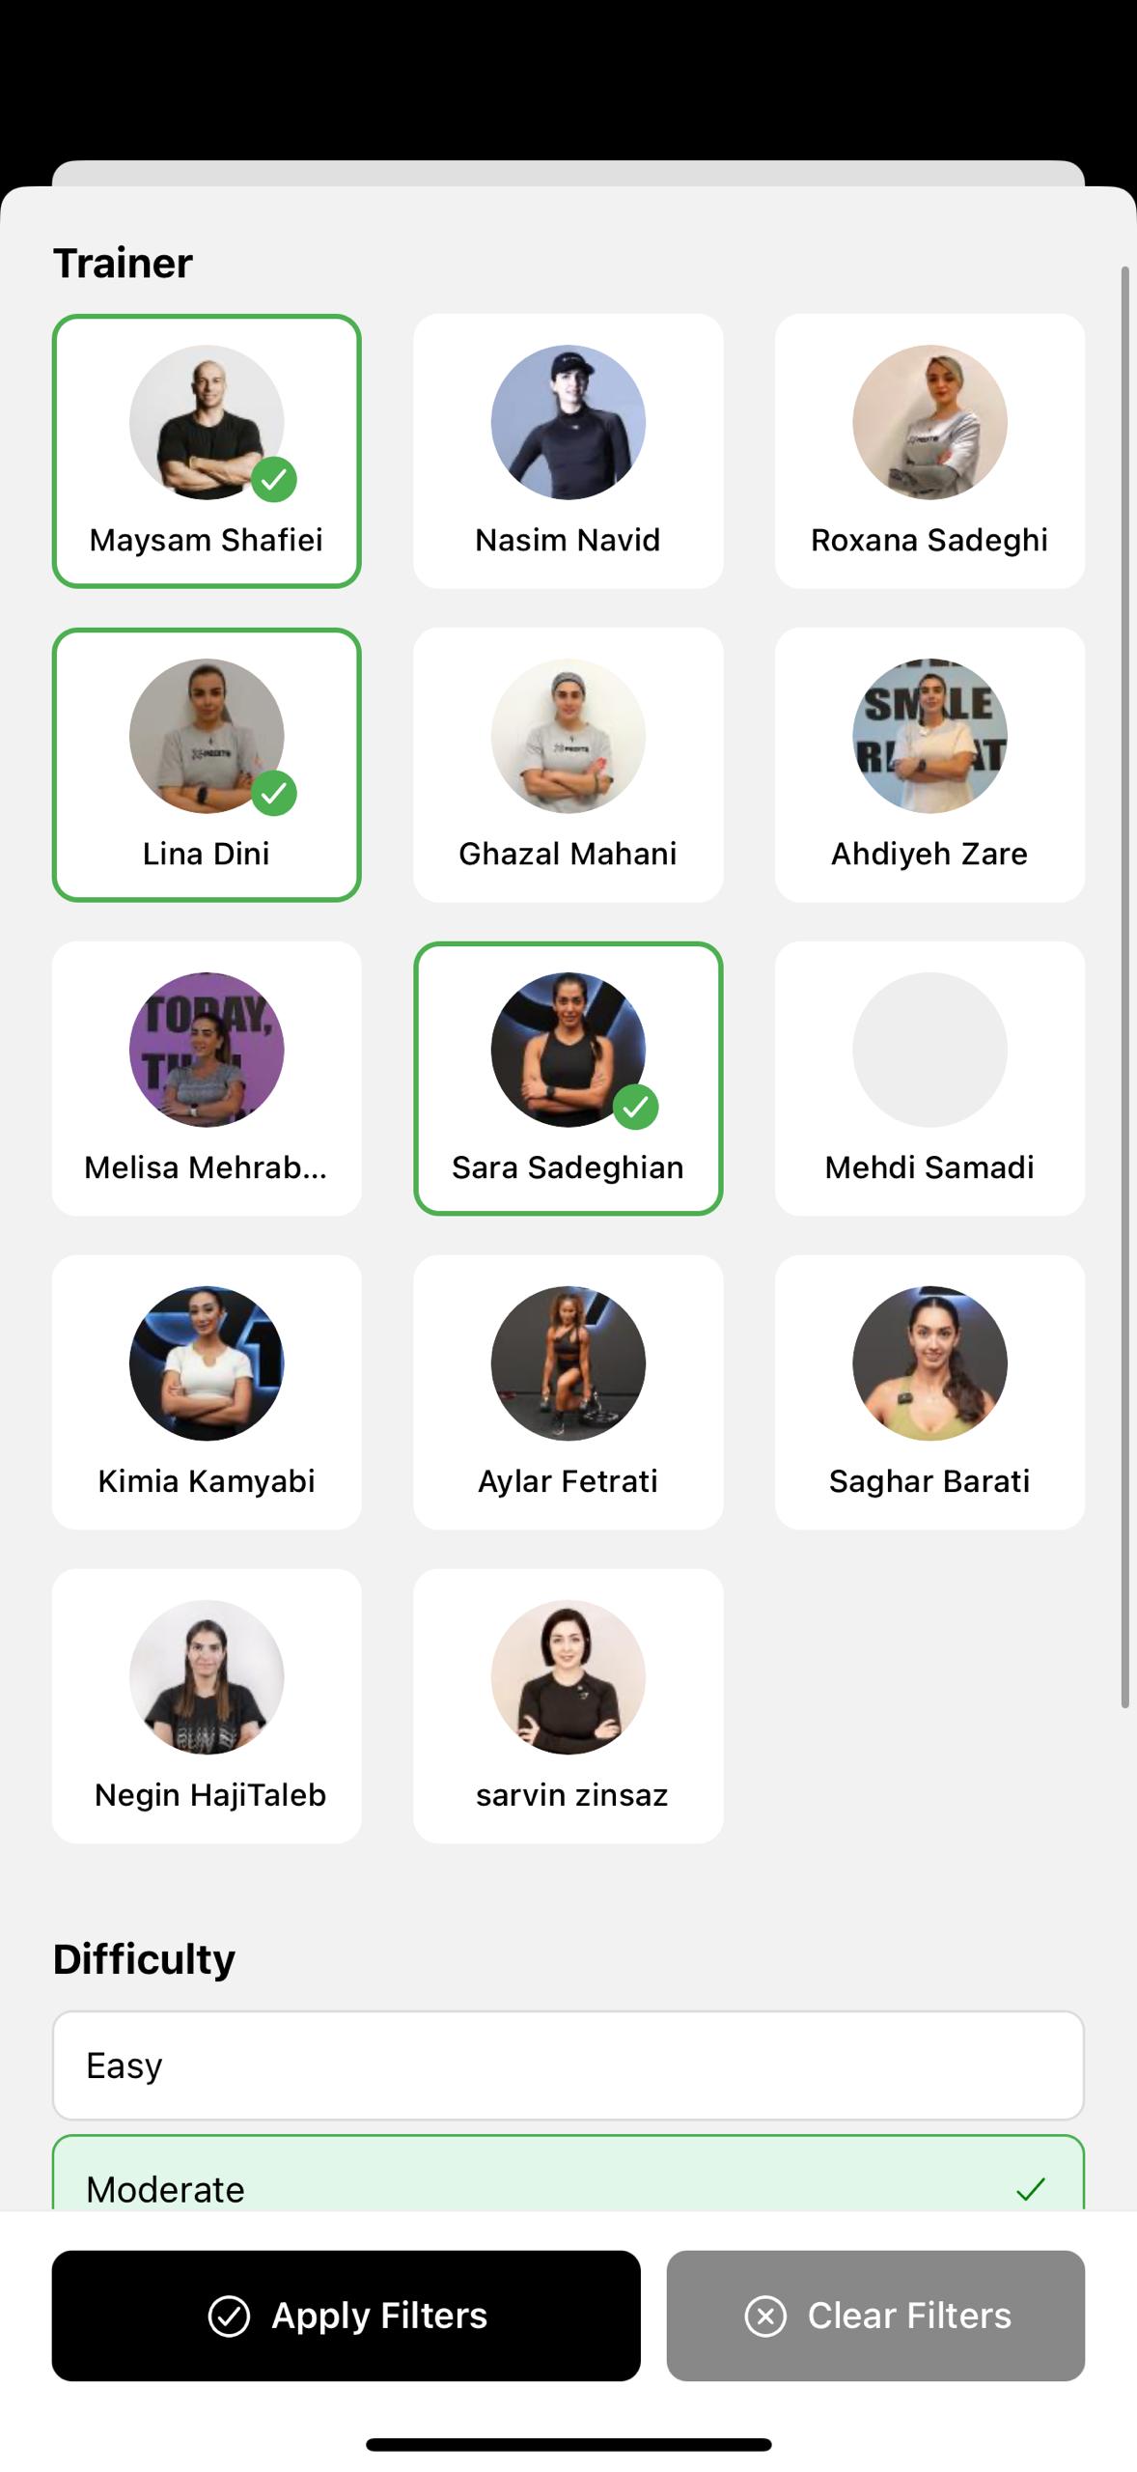The image size is (1137, 2472).
Task: Click the vertical scrollbar on the right
Action: click(1124, 987)
